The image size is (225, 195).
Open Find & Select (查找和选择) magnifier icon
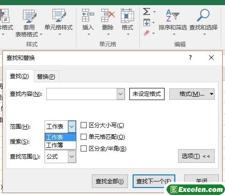pyautogui.click(x=203, y=15)
